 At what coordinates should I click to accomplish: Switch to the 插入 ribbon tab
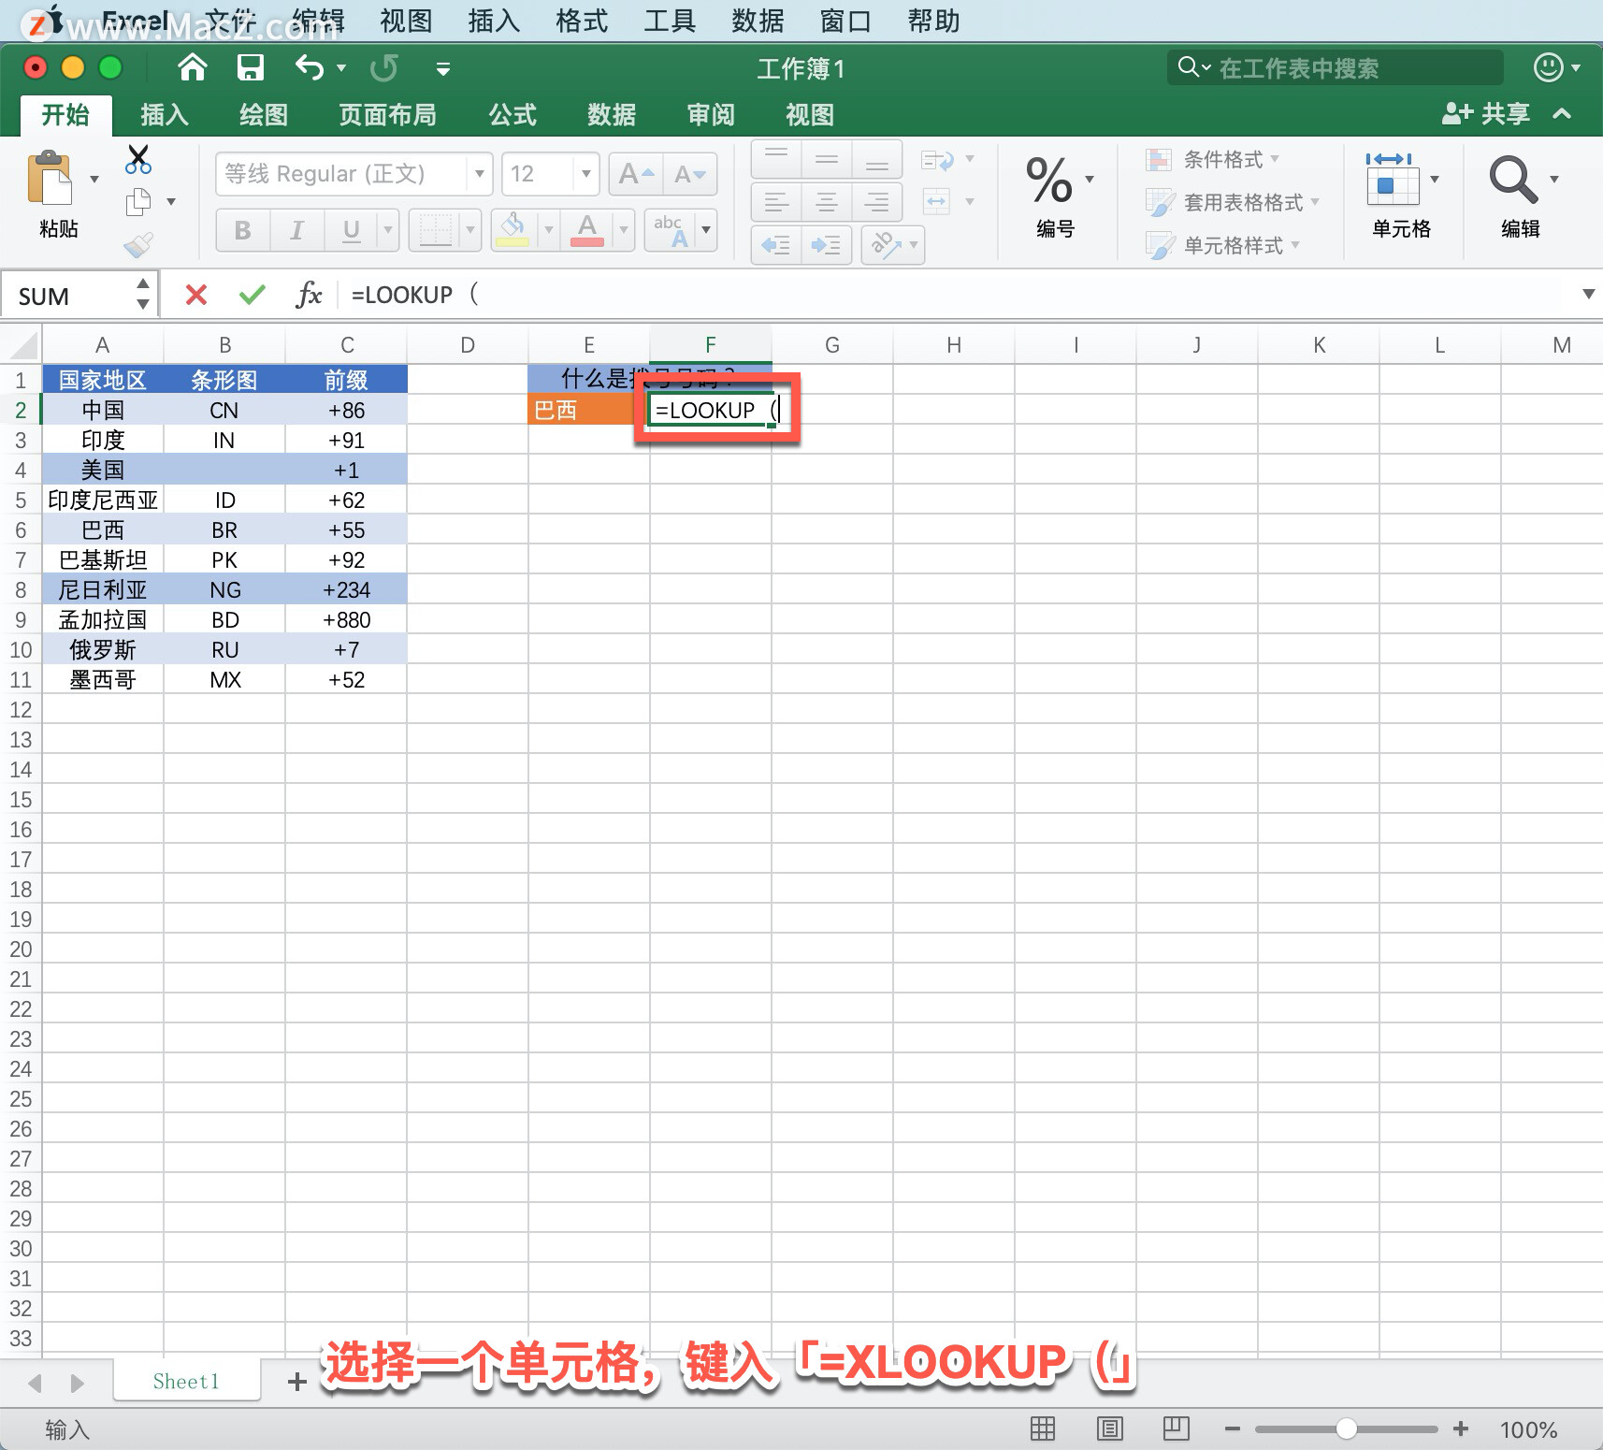click(165, 115)
